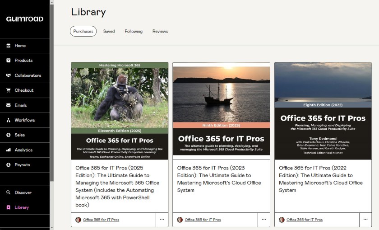Open more options menu for 2022 Edition
The image size is (379, 230).
coord(365,219)
